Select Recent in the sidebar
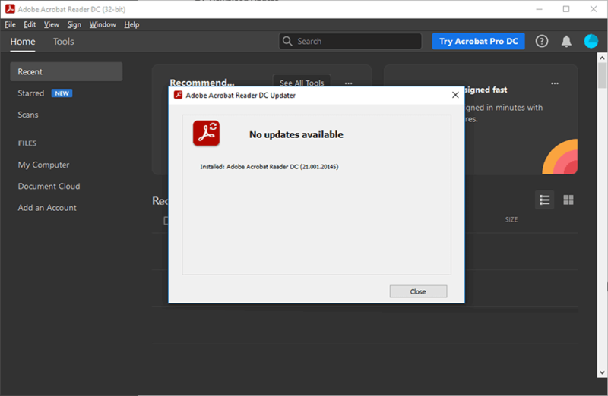The height and width of the screenshot is (396, 608). tap(66, 71)
